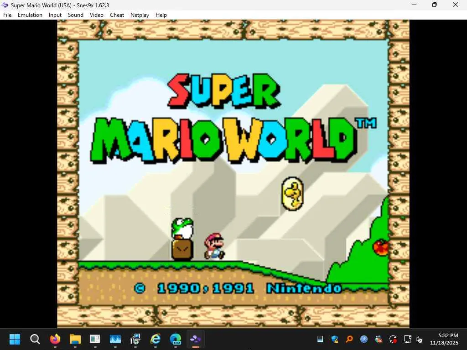The height and width of the screenshot is (350, 467).
Task: Open the Help menu
Action: 161,15
